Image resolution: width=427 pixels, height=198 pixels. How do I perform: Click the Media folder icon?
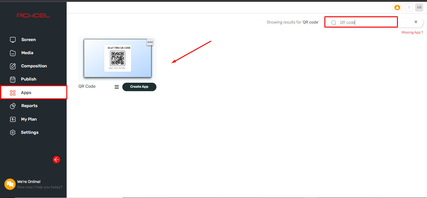[x=13, y=53]
